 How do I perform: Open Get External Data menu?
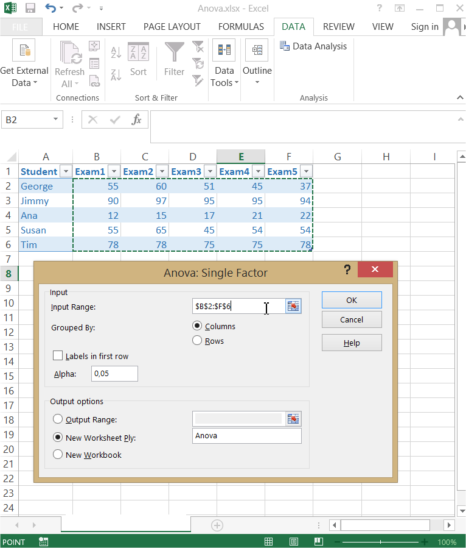(x=24, y=63)
